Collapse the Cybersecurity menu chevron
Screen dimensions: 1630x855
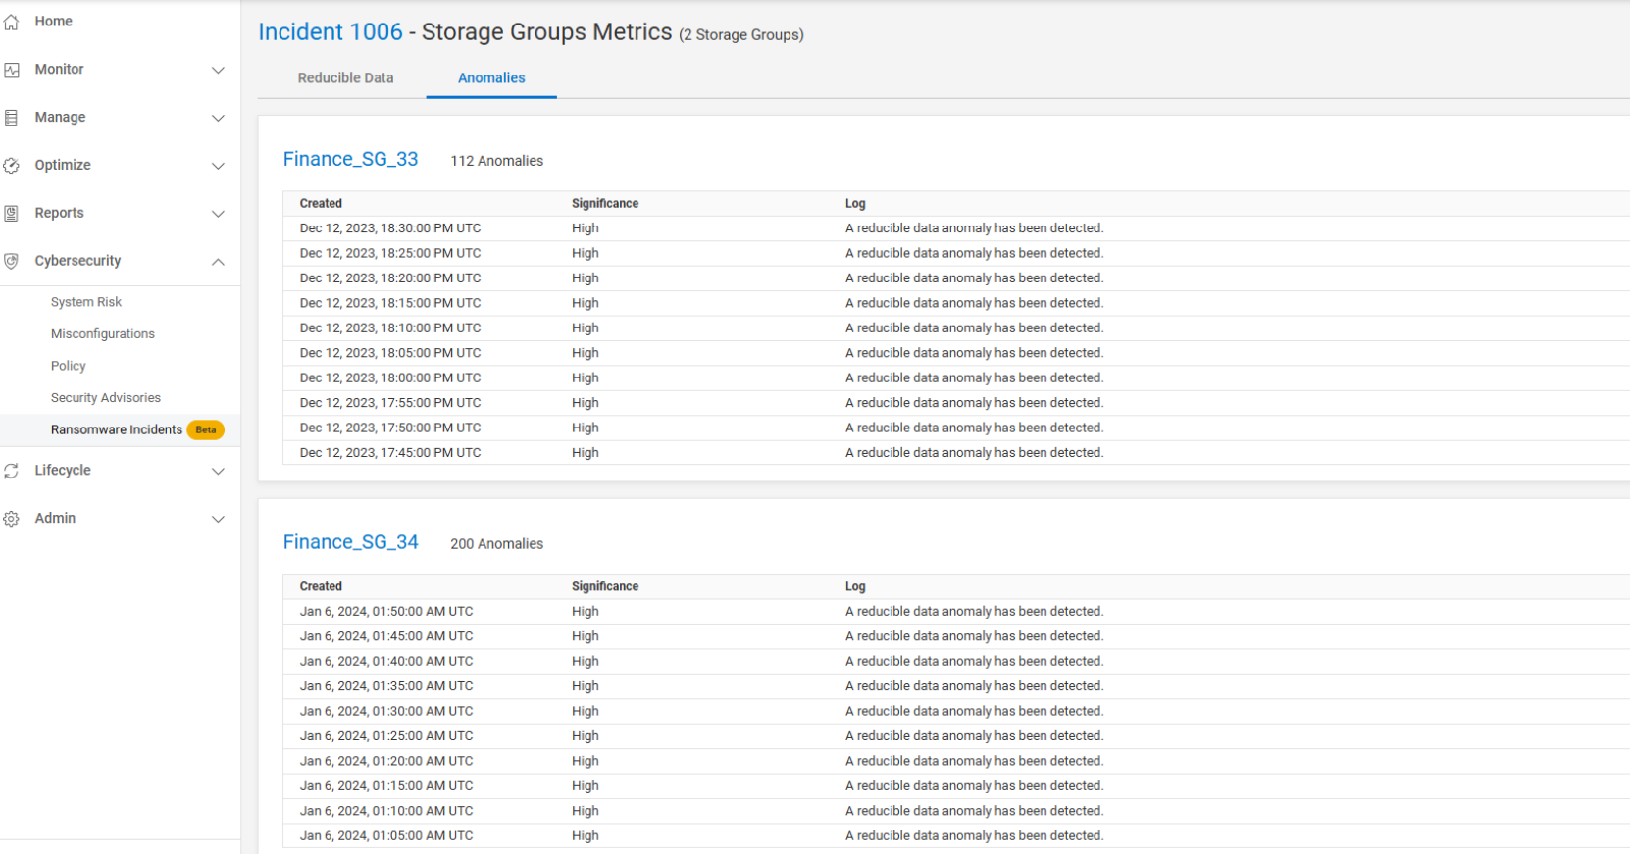pos(219,262)
